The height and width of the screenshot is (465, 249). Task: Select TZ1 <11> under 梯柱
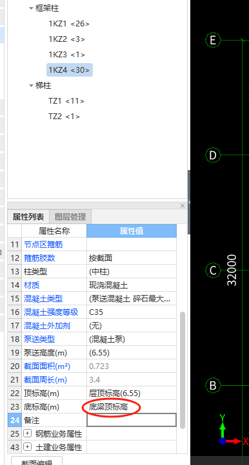(66, 101)
